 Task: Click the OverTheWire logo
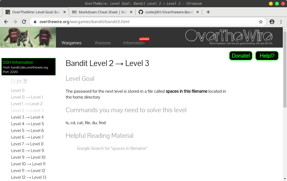coord(229,36)
